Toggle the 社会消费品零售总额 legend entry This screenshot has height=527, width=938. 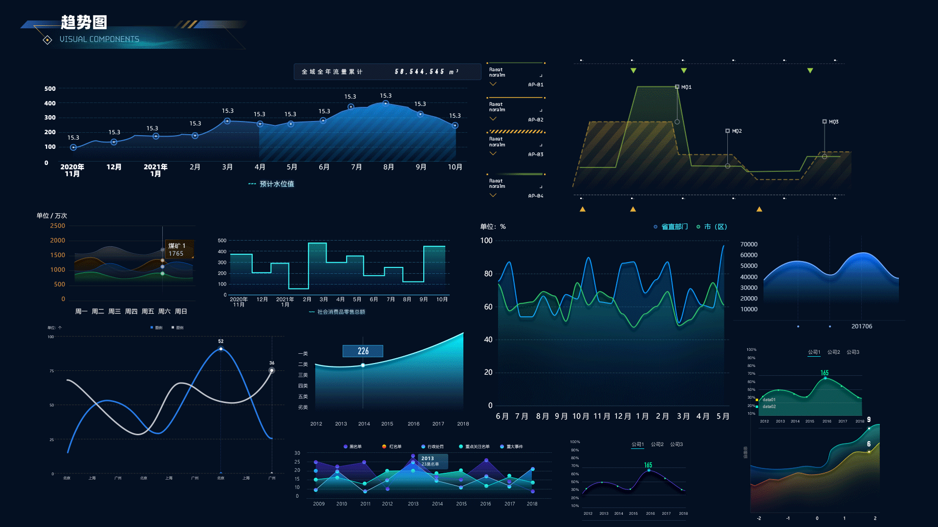coord(337,312)
